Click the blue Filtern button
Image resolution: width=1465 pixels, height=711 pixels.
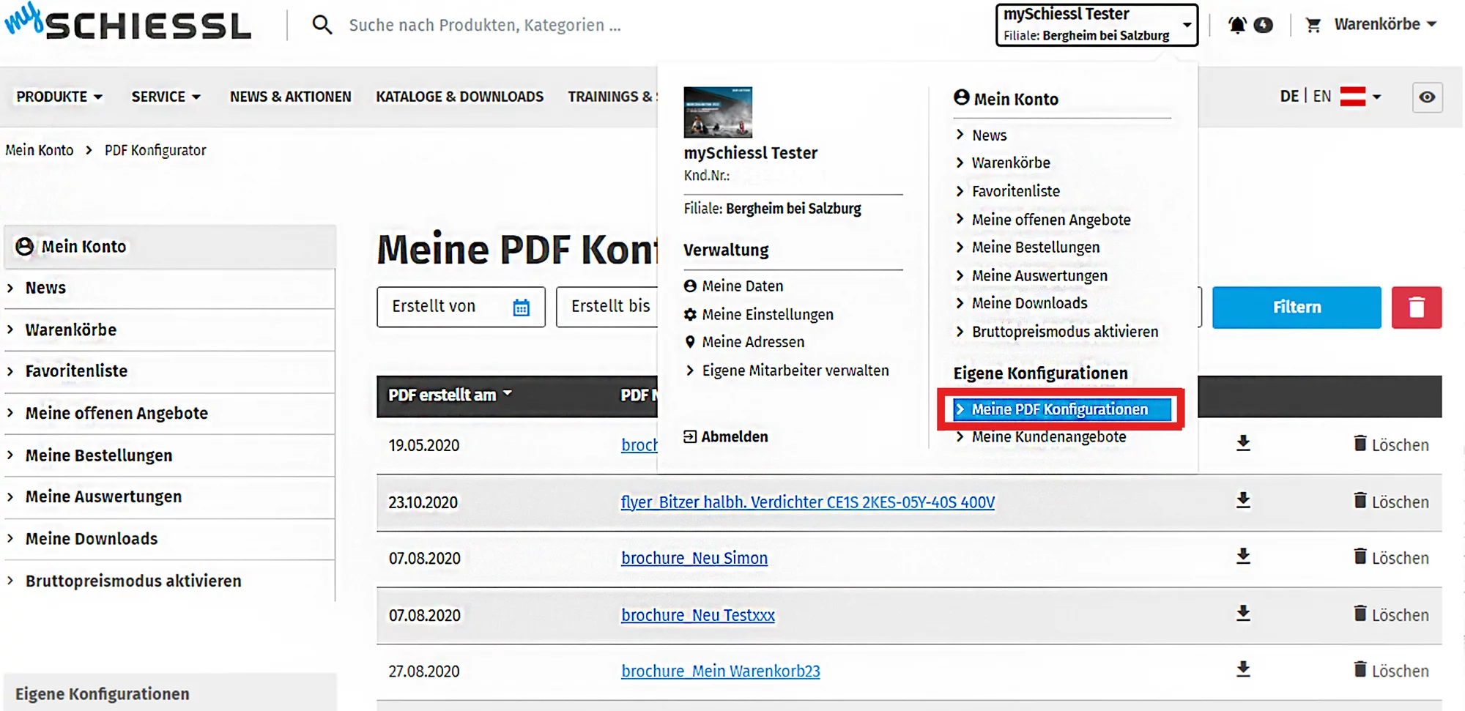[x=1296, y=307]
